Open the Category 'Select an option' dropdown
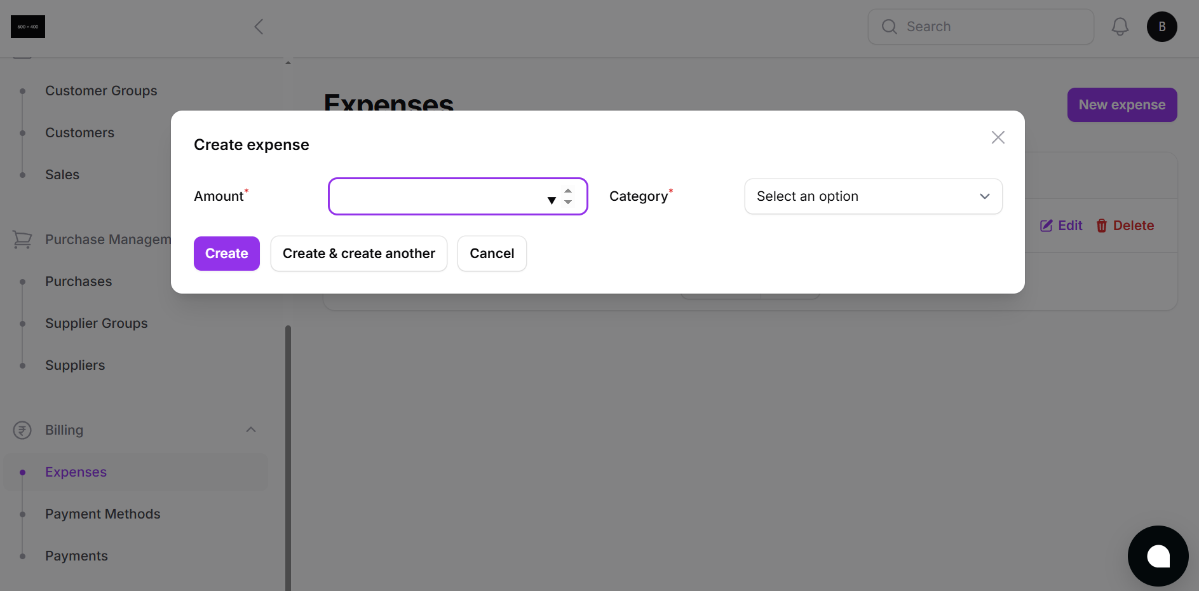 click(x=872, y=196)
